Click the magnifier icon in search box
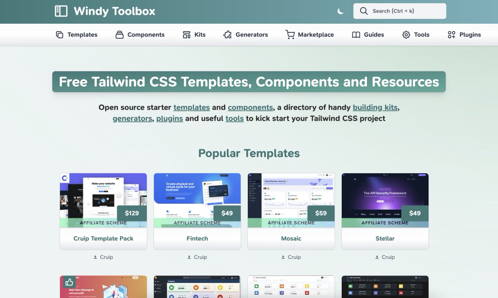This screenshot has height=298, width=498. [x=364, y=11]
